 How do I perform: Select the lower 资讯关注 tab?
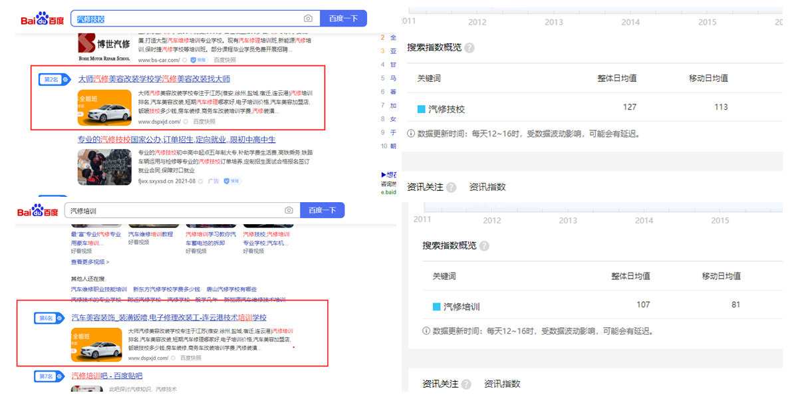[440, 384]
